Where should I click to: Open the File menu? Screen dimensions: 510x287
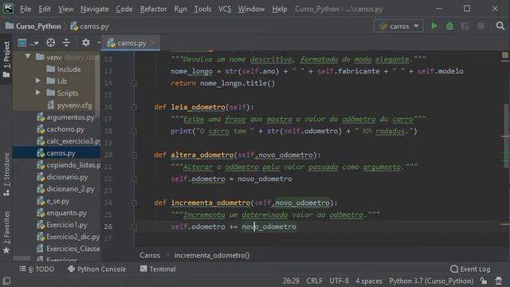tap(25, 9)
